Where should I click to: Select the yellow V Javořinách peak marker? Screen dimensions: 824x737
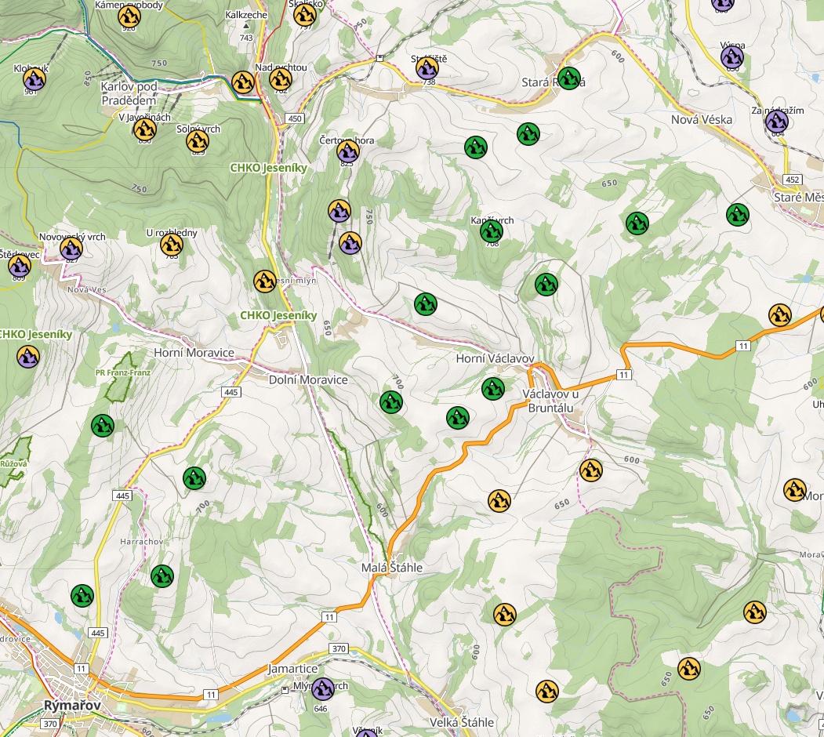click(144, 129)
